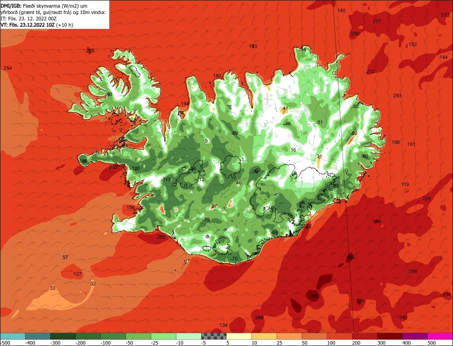This screenshot has height=346, width=453.
Task: Select the title line 'DMI/IGB: Flæði skynvarma (W/m2) um'
Action: tap(44, 6)
